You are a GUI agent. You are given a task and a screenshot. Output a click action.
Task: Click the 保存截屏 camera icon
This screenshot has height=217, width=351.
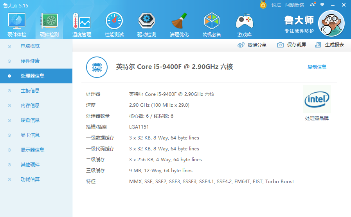[x=280, y=45]
